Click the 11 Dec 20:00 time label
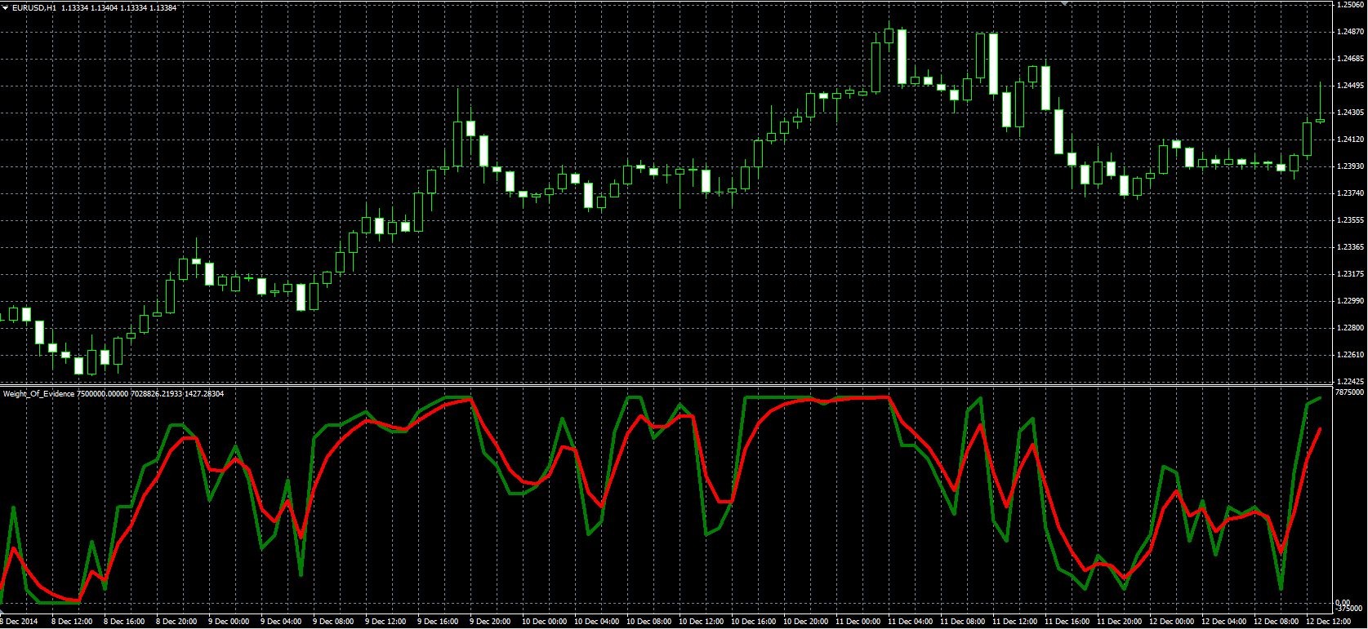This screenshot has width=1368, height=629. (x=1119, y=622)
